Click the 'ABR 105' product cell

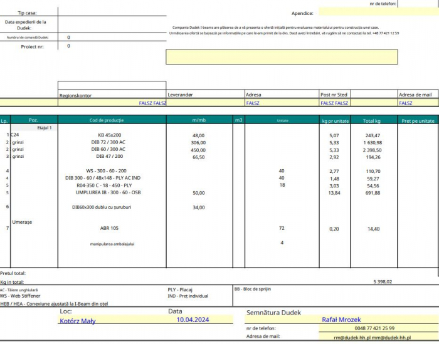click(109, 229)
